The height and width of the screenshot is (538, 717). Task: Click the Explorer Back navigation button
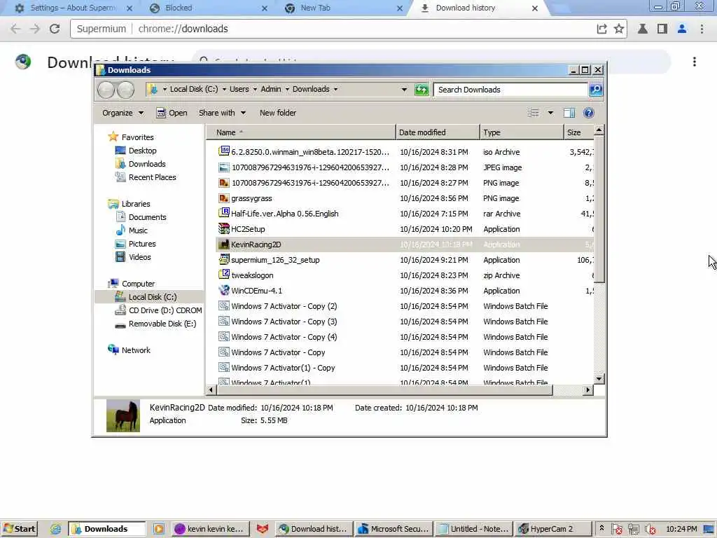[x=106, y=90]
